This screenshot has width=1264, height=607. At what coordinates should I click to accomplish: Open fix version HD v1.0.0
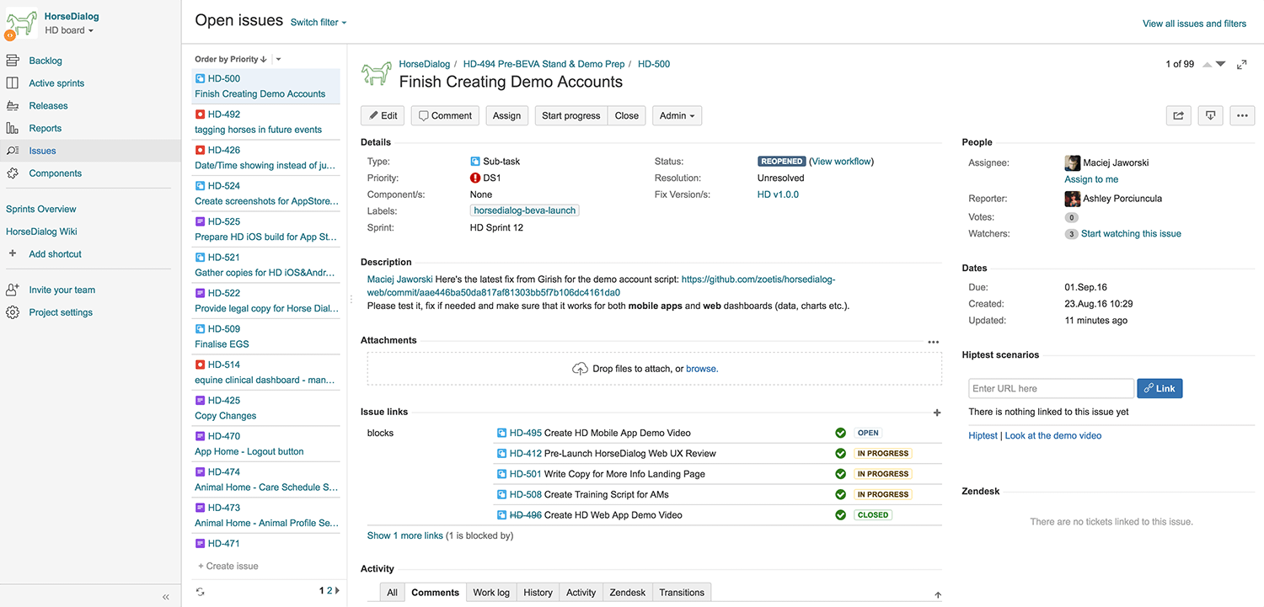pos(778,194)
